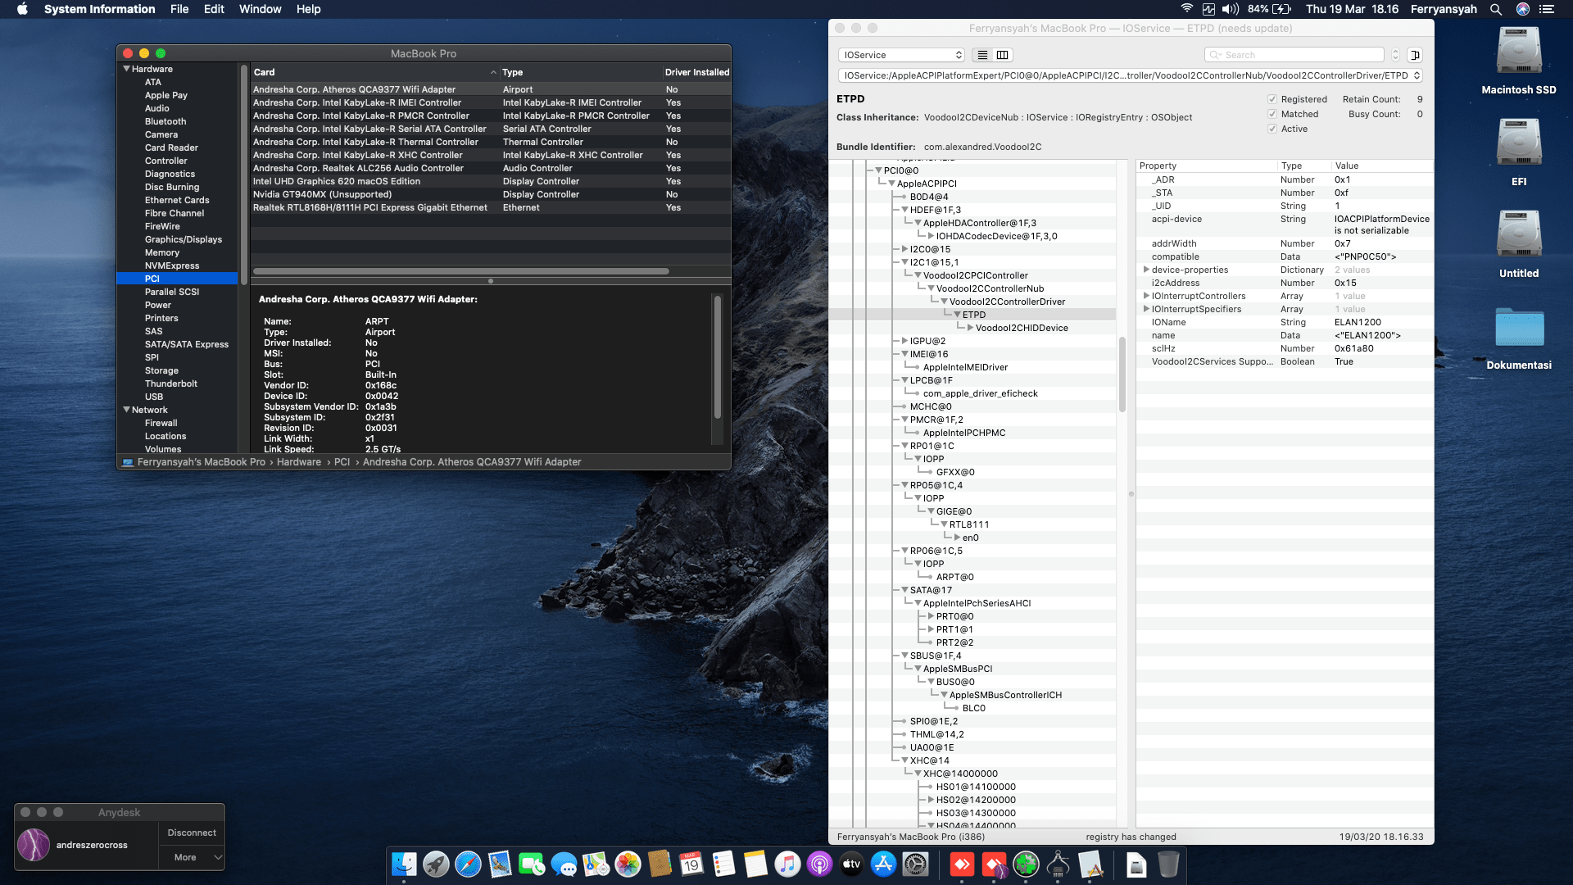Open the IOService path popup menu
The height and width of the screenshot is (885, 1573).
[x=1130, y=75]
